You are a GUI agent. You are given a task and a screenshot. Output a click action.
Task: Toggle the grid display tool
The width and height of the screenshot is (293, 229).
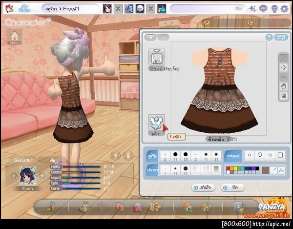[284, 96]
